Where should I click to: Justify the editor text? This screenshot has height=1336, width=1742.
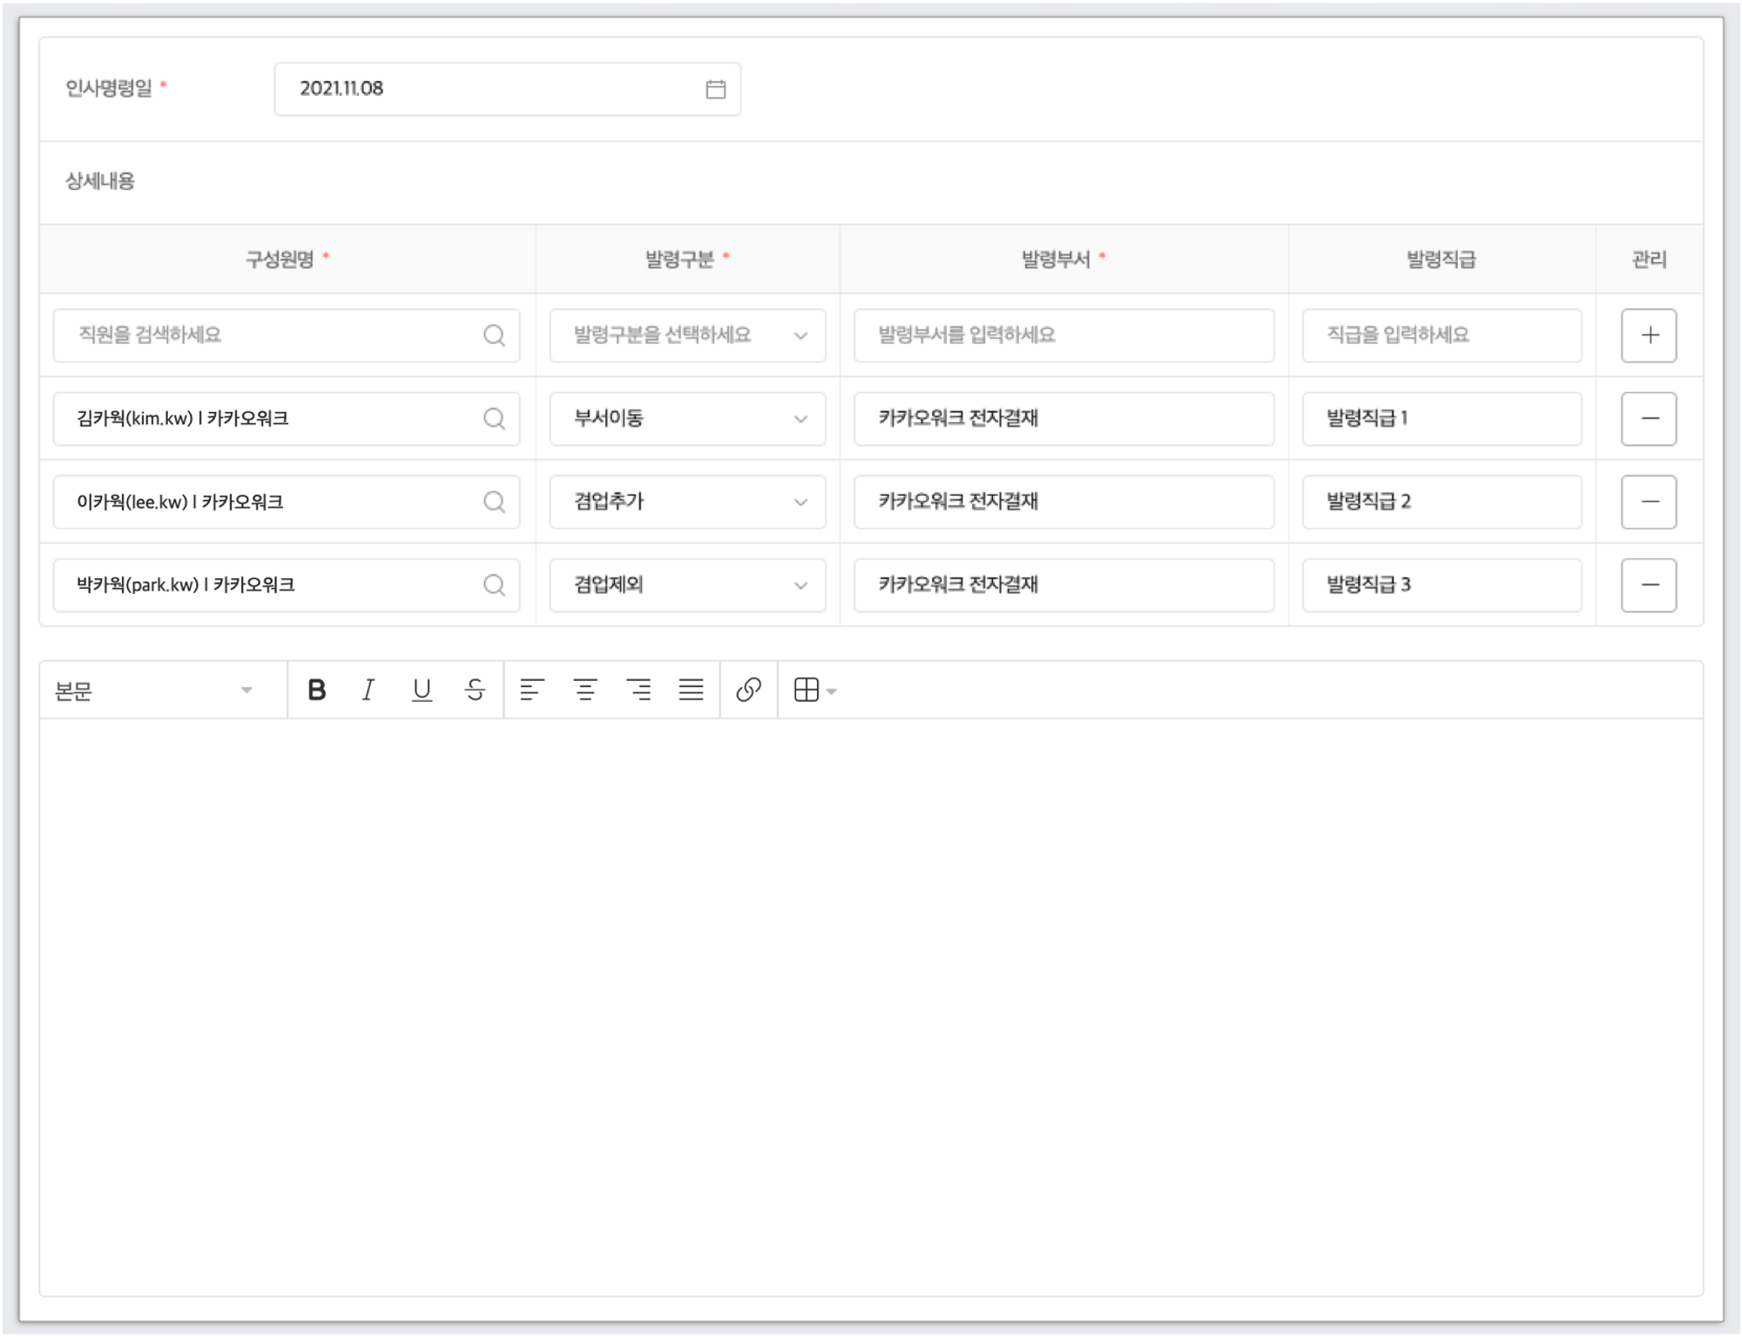(692, 690)
